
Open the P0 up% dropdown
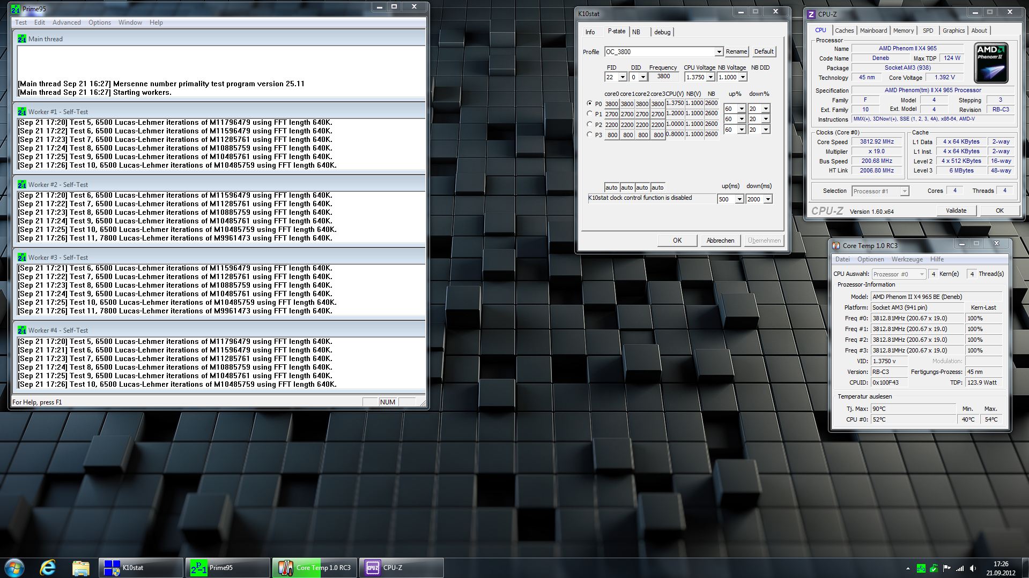[742, 109]
